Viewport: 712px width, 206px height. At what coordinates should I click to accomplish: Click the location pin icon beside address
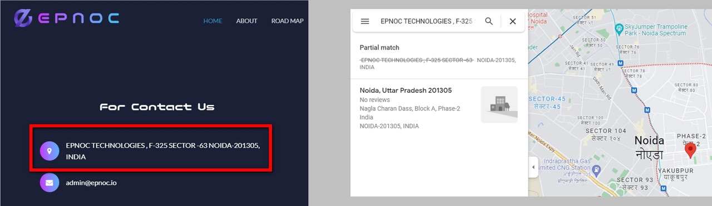[50, 150]
